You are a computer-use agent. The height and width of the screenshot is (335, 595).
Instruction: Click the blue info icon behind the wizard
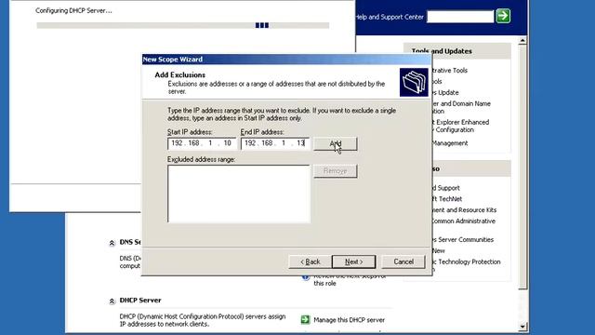pyautogui.click(x=306, y=277)
